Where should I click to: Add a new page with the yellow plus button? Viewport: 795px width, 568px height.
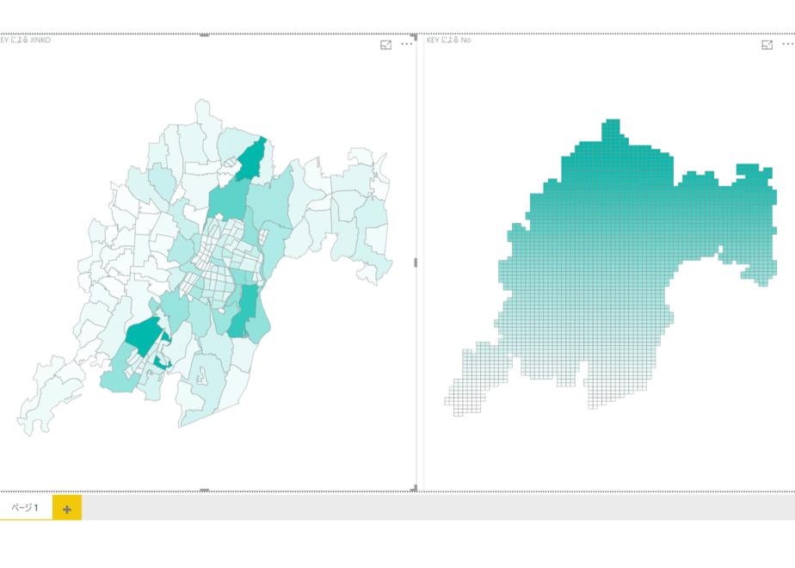click(x=67, y=508)
